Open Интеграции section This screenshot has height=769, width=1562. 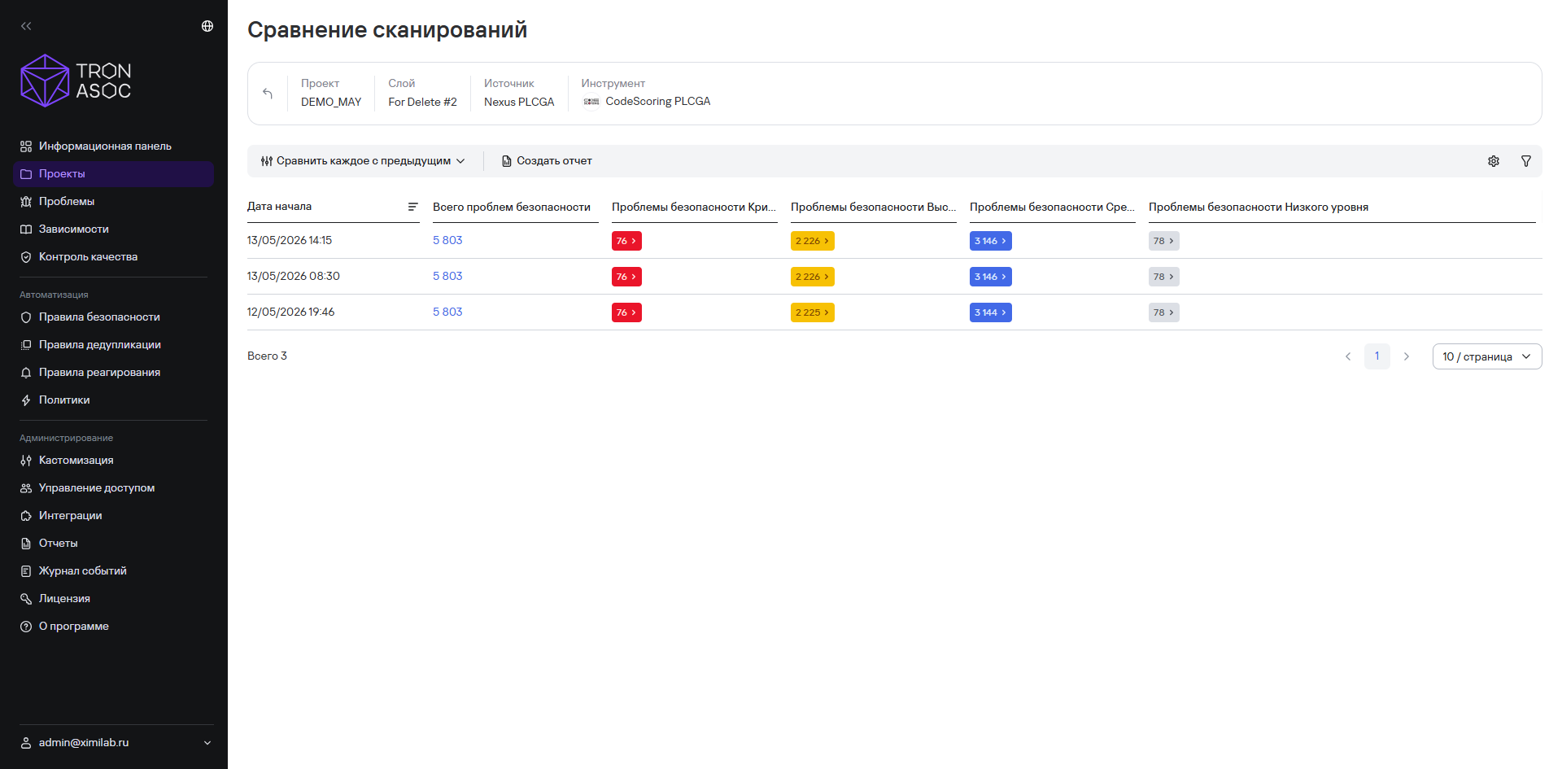[x=113, y=516]
